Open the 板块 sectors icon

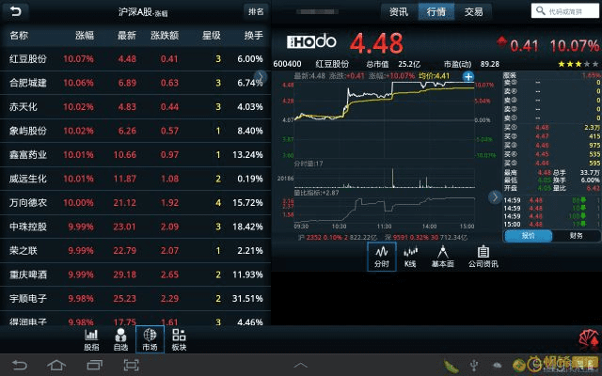tap(179, 338)
